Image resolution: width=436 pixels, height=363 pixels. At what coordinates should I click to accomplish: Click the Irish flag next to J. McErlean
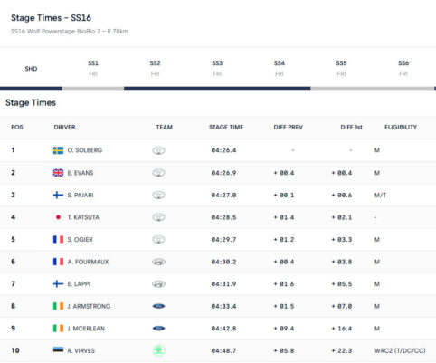point(58,329)
